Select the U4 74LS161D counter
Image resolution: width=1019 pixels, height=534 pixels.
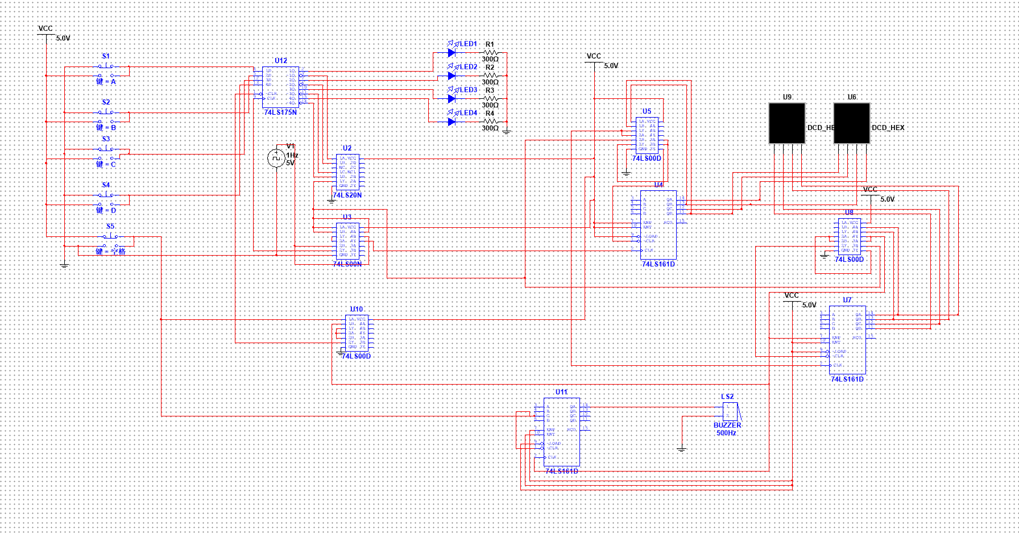click(x=658, y=225)
